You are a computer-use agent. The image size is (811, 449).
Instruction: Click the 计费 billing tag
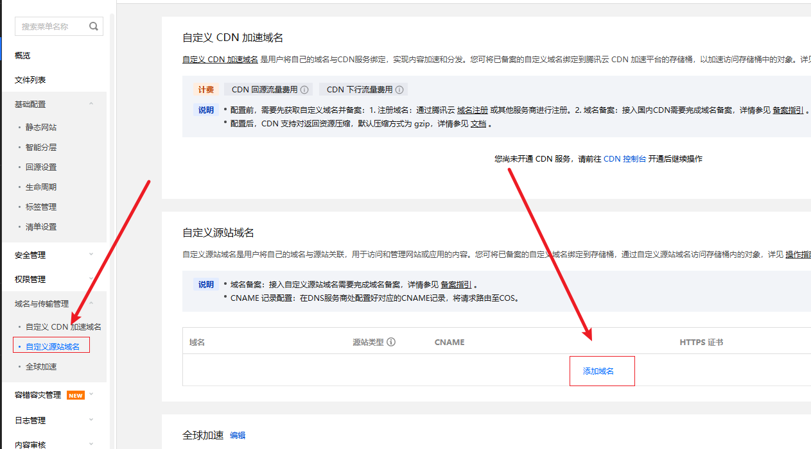click(x=205, y=90)
